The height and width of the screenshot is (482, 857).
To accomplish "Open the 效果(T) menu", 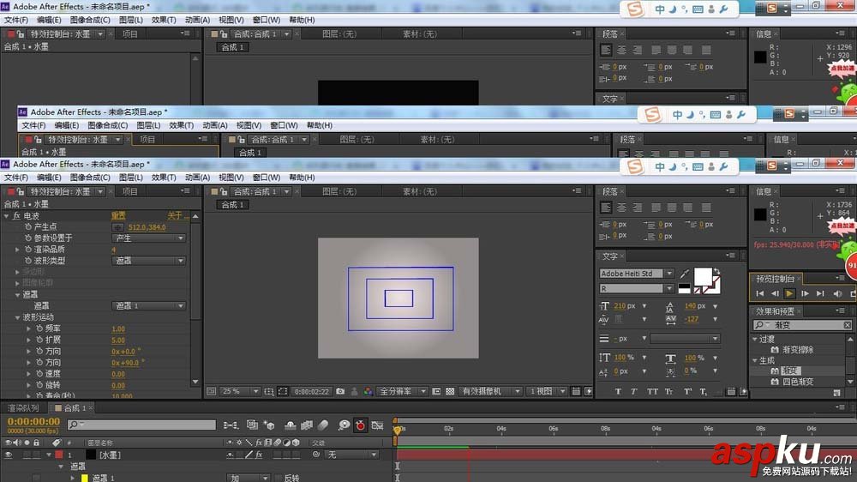I will coord(163,177).
